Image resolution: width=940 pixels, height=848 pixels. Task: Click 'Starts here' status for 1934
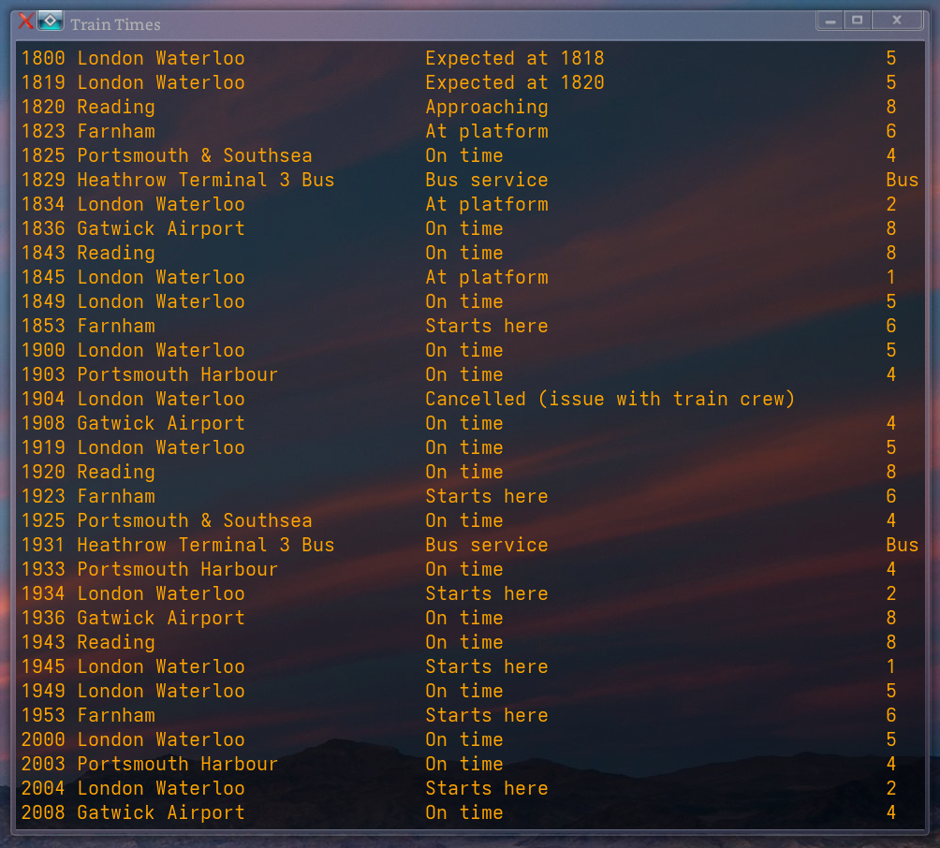pos(487,593)
